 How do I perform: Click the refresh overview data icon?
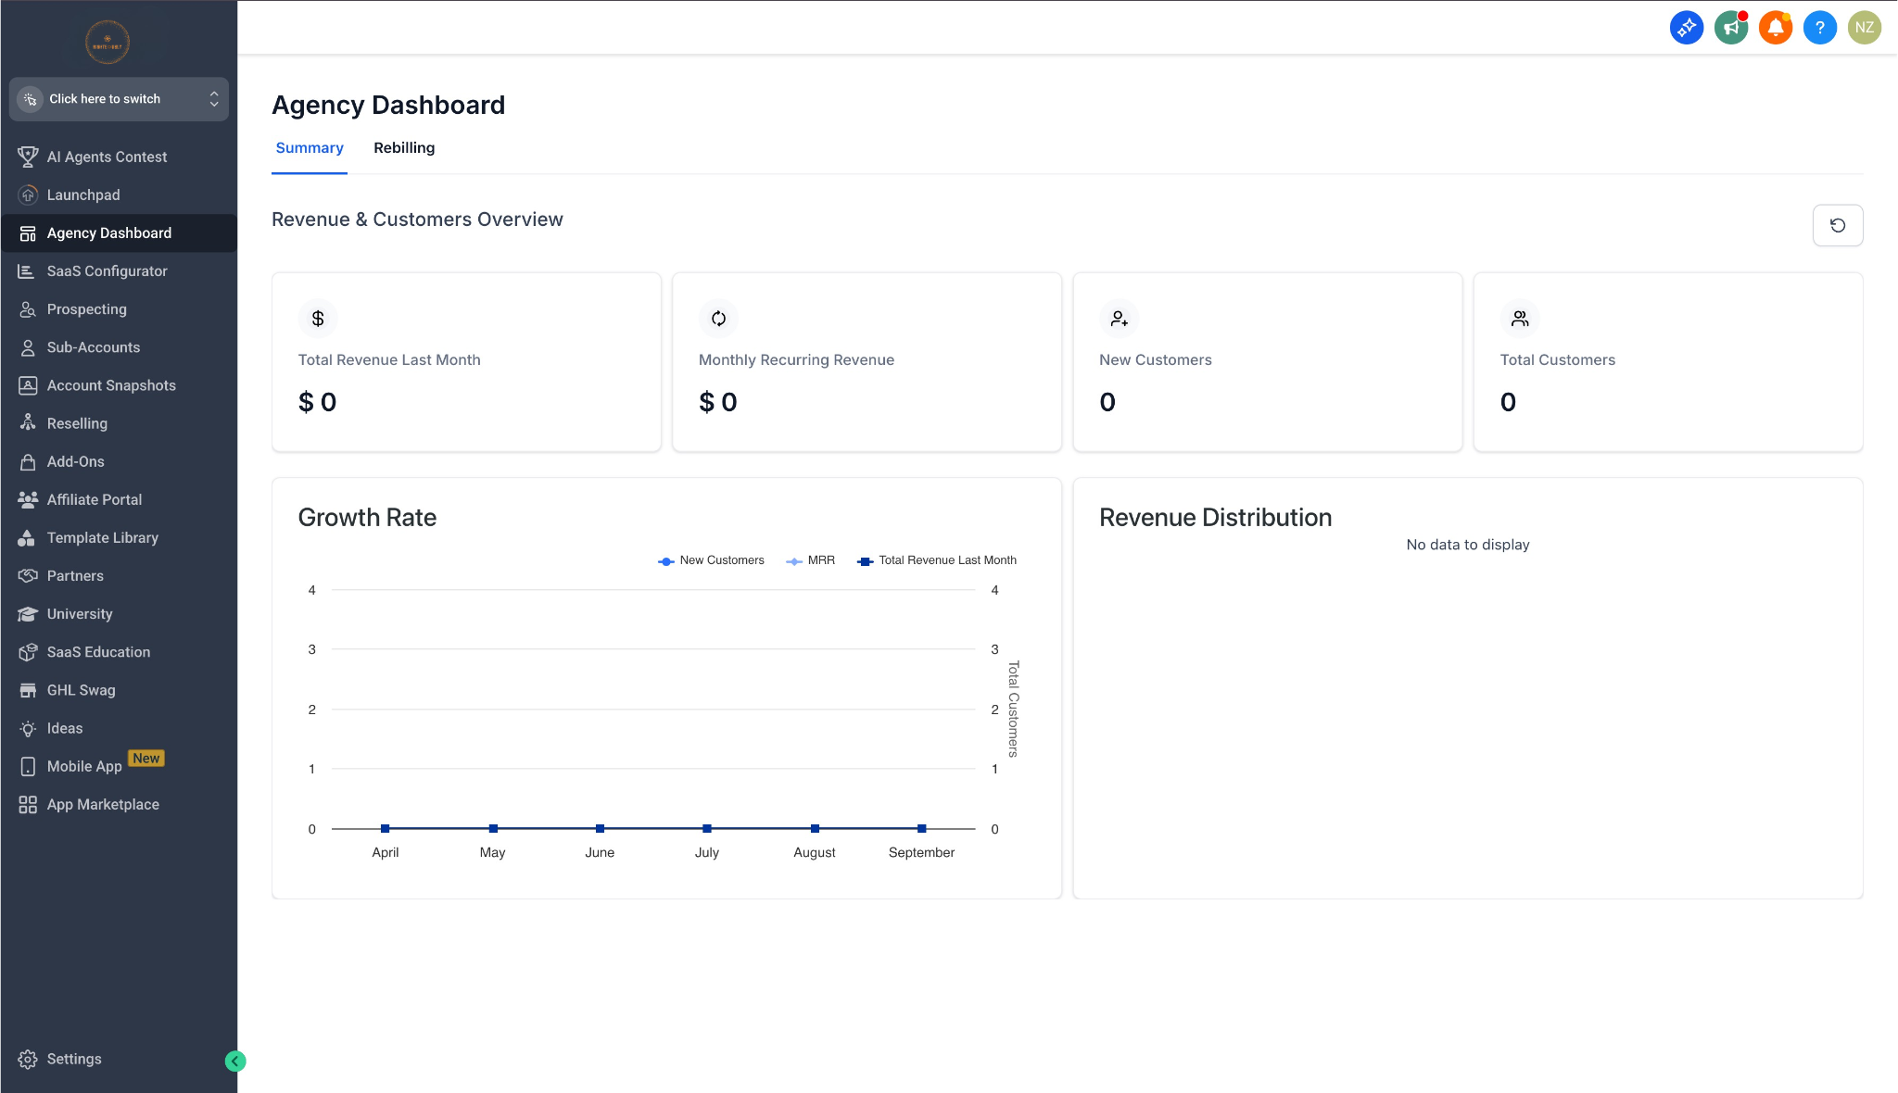coord(1837,225)
